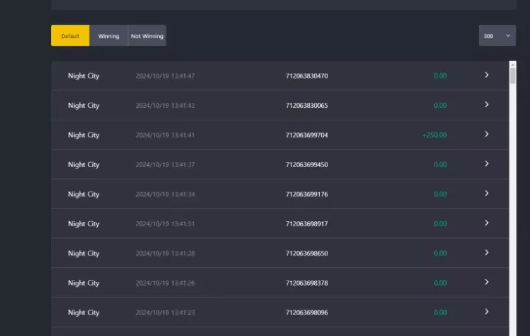Expand row arrow for bet 712063699450
This screenshot has height=336, width=530.
coord(486,164)
